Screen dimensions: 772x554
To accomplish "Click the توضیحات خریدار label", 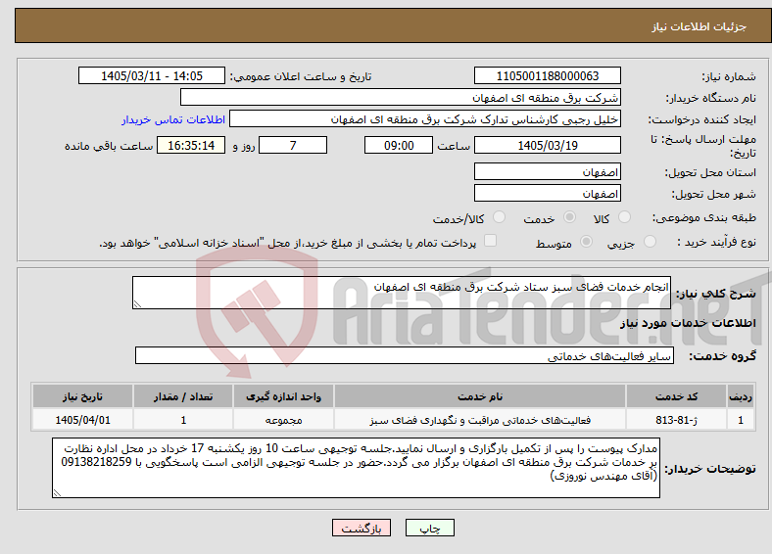I will (710, 469).
